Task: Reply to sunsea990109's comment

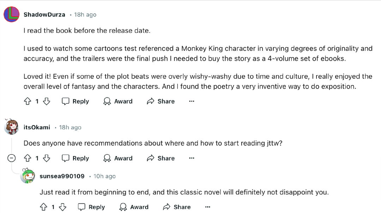Action: (91, 207)
